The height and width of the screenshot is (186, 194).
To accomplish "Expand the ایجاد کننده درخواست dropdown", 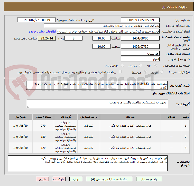I will coord(108,31).
